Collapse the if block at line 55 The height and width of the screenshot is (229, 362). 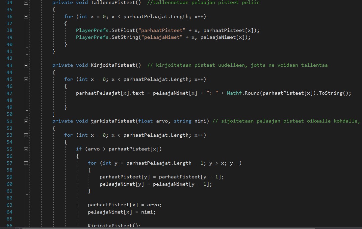tap(26, 149)
